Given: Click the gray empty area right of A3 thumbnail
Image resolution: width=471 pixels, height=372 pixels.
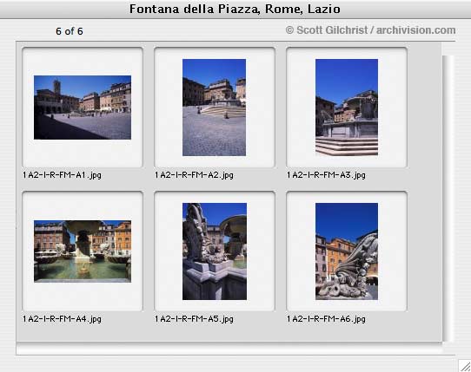Looking at the screenshot, I should 424,108.
